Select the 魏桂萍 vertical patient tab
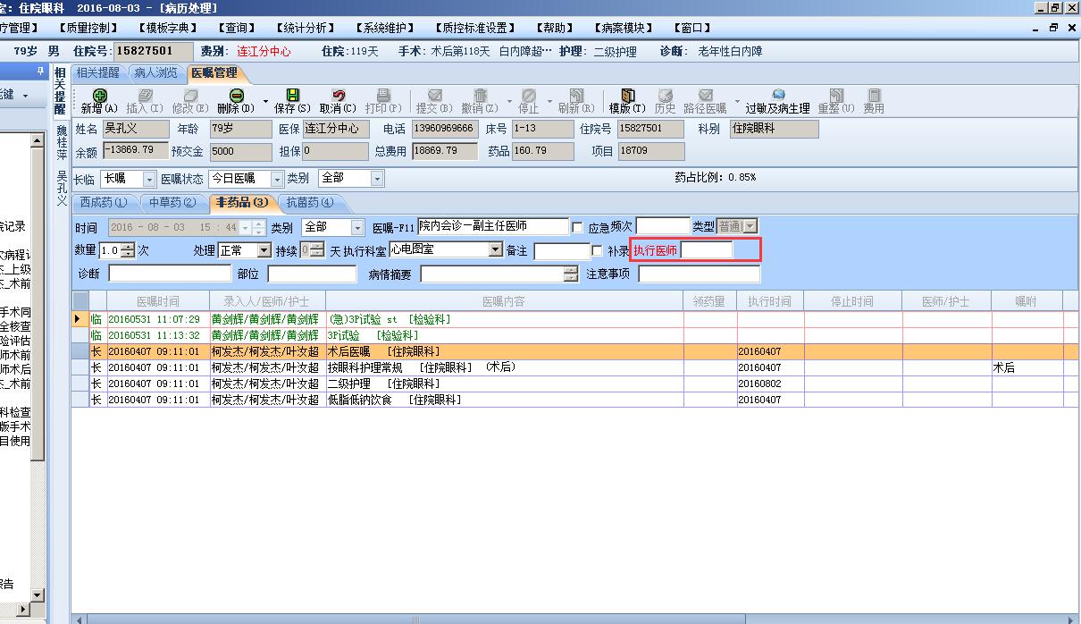The width and height of the screenshot is (1081, 624). (x=62, y=141)
